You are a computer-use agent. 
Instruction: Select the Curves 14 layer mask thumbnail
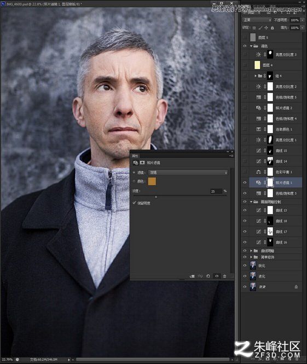(270, 161)
